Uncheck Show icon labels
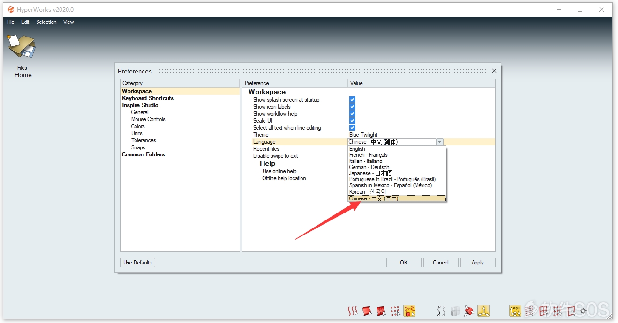This screenshot has width=618, height=323. [x=352, y=107]
